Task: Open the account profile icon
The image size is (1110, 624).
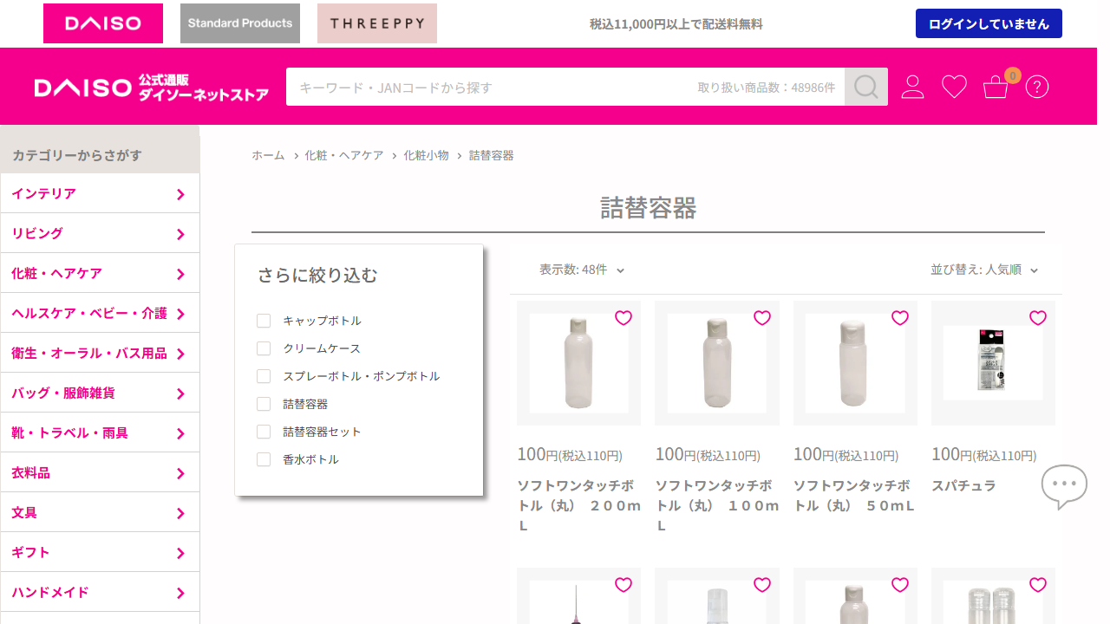Action: [912, 87]
